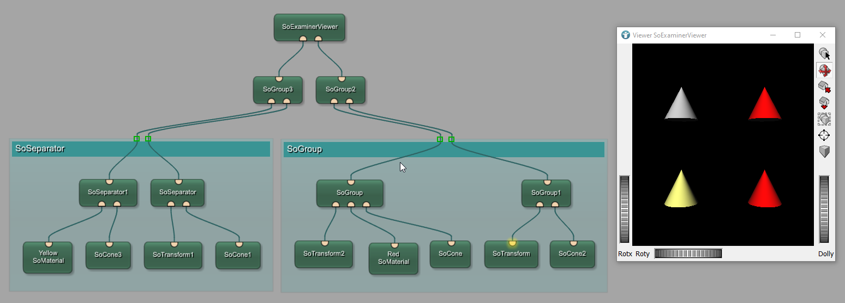The height and width of the screenshot is (303, 845).
Task: Select the SoGroup3 module node
Action: 278,89
